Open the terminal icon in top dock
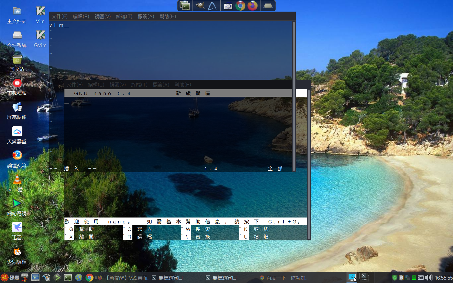The width and height of the screenshot is (453, 283). click(185, 6)
